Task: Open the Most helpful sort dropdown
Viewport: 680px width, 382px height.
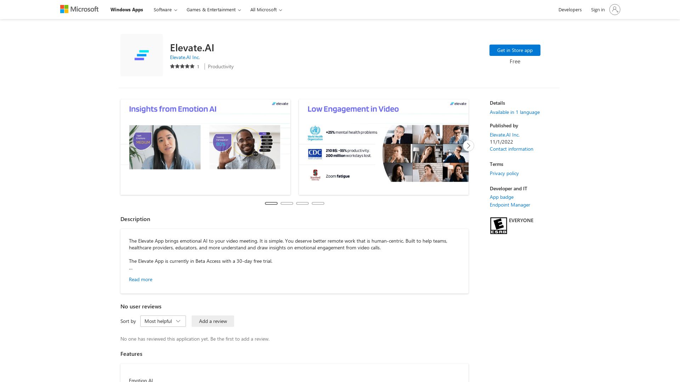Action: tap(163, 321)
